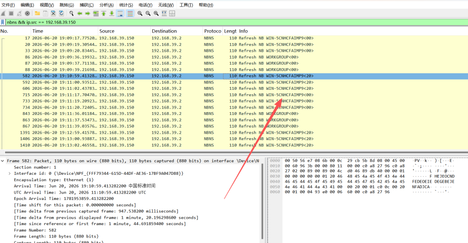
Task: Sort by the Time column header
Action: coord(64,31)
